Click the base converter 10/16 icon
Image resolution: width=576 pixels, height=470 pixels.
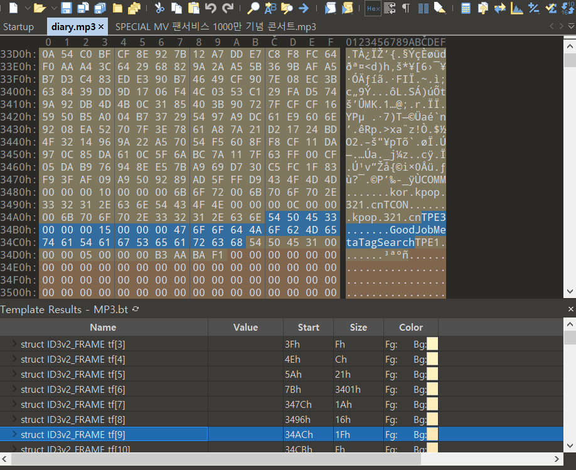click(x=568, y=8)
